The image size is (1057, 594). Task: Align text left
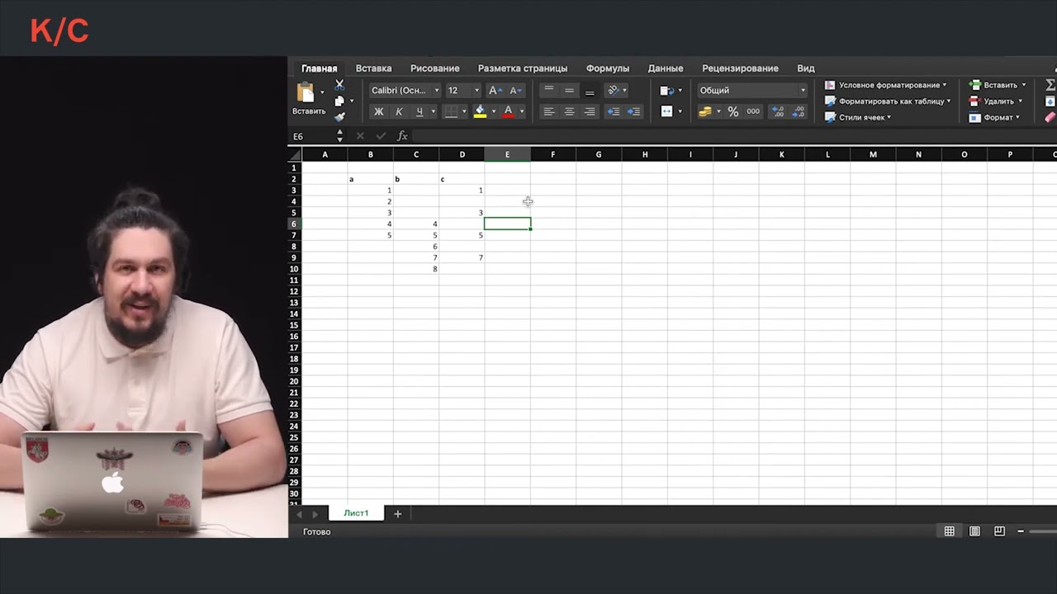(x=549, y=111)
